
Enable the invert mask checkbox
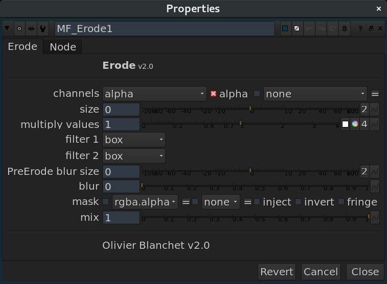tap(298, 202)
